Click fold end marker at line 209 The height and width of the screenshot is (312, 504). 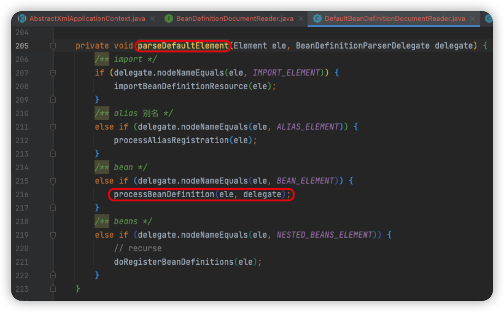[53, 100]
